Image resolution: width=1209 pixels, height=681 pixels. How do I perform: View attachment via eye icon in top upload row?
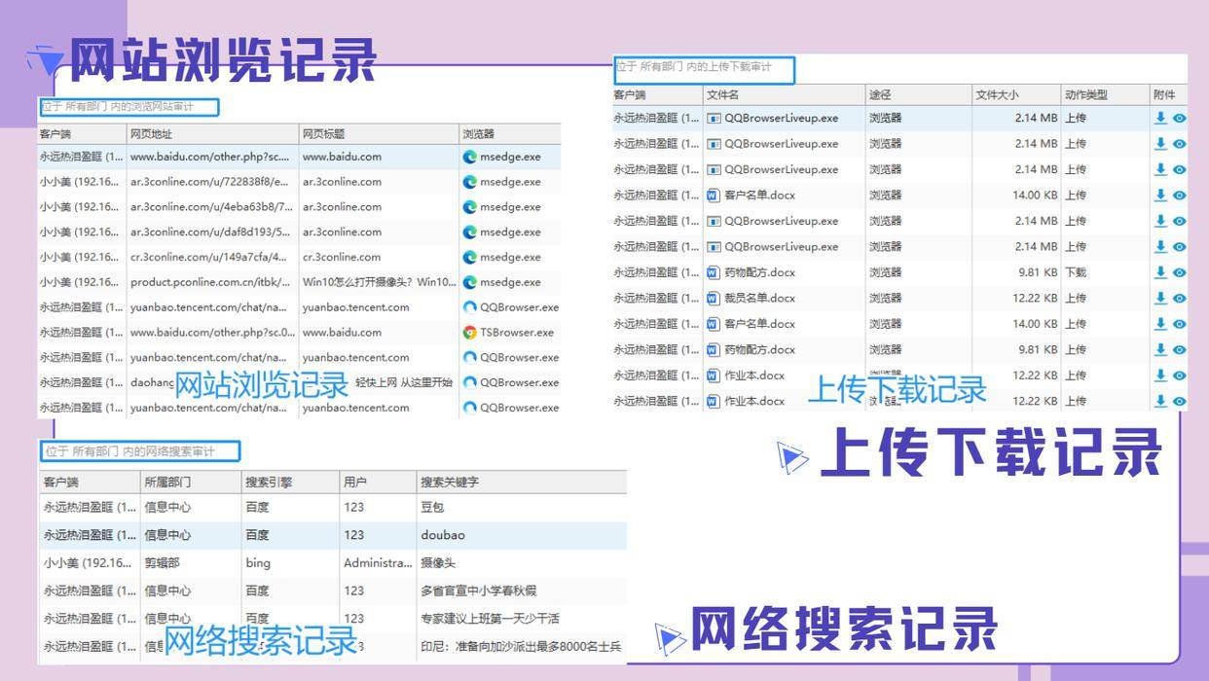(1179, 118)
